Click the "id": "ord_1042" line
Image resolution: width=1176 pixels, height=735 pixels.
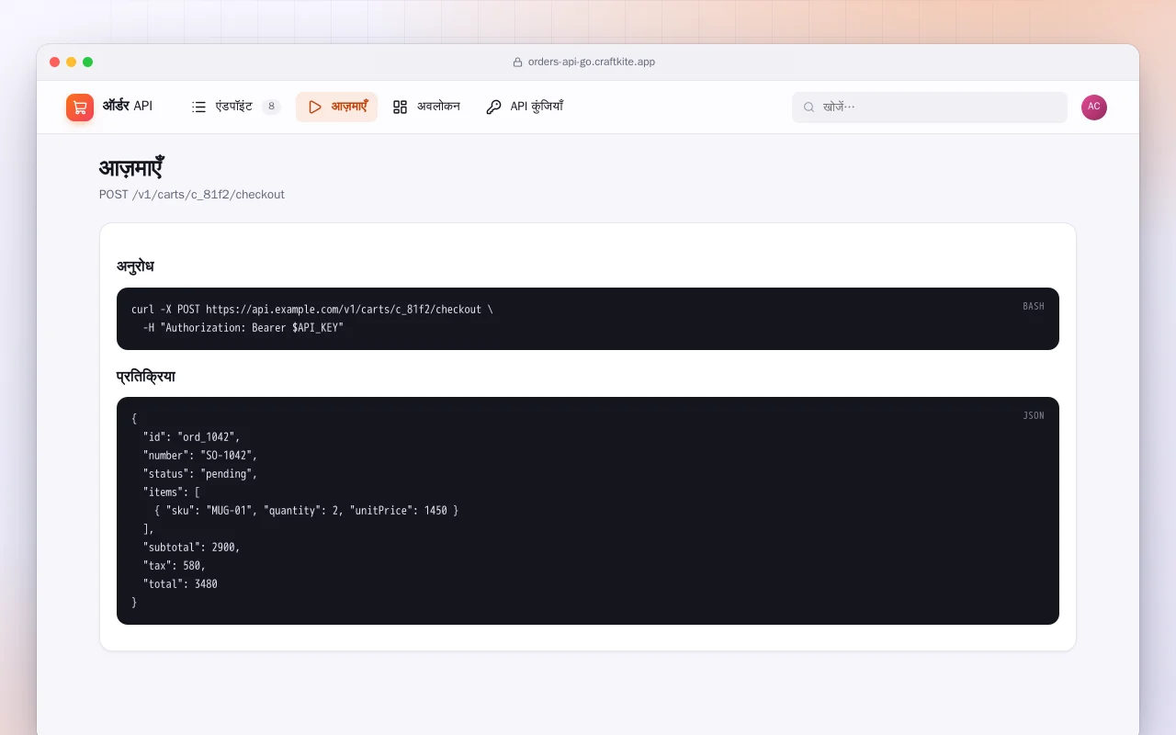point(191,437)
